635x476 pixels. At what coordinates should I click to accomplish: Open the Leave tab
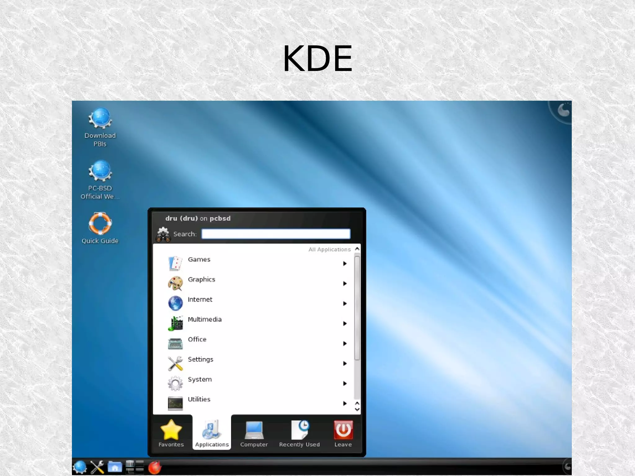(x=343, y=433)
